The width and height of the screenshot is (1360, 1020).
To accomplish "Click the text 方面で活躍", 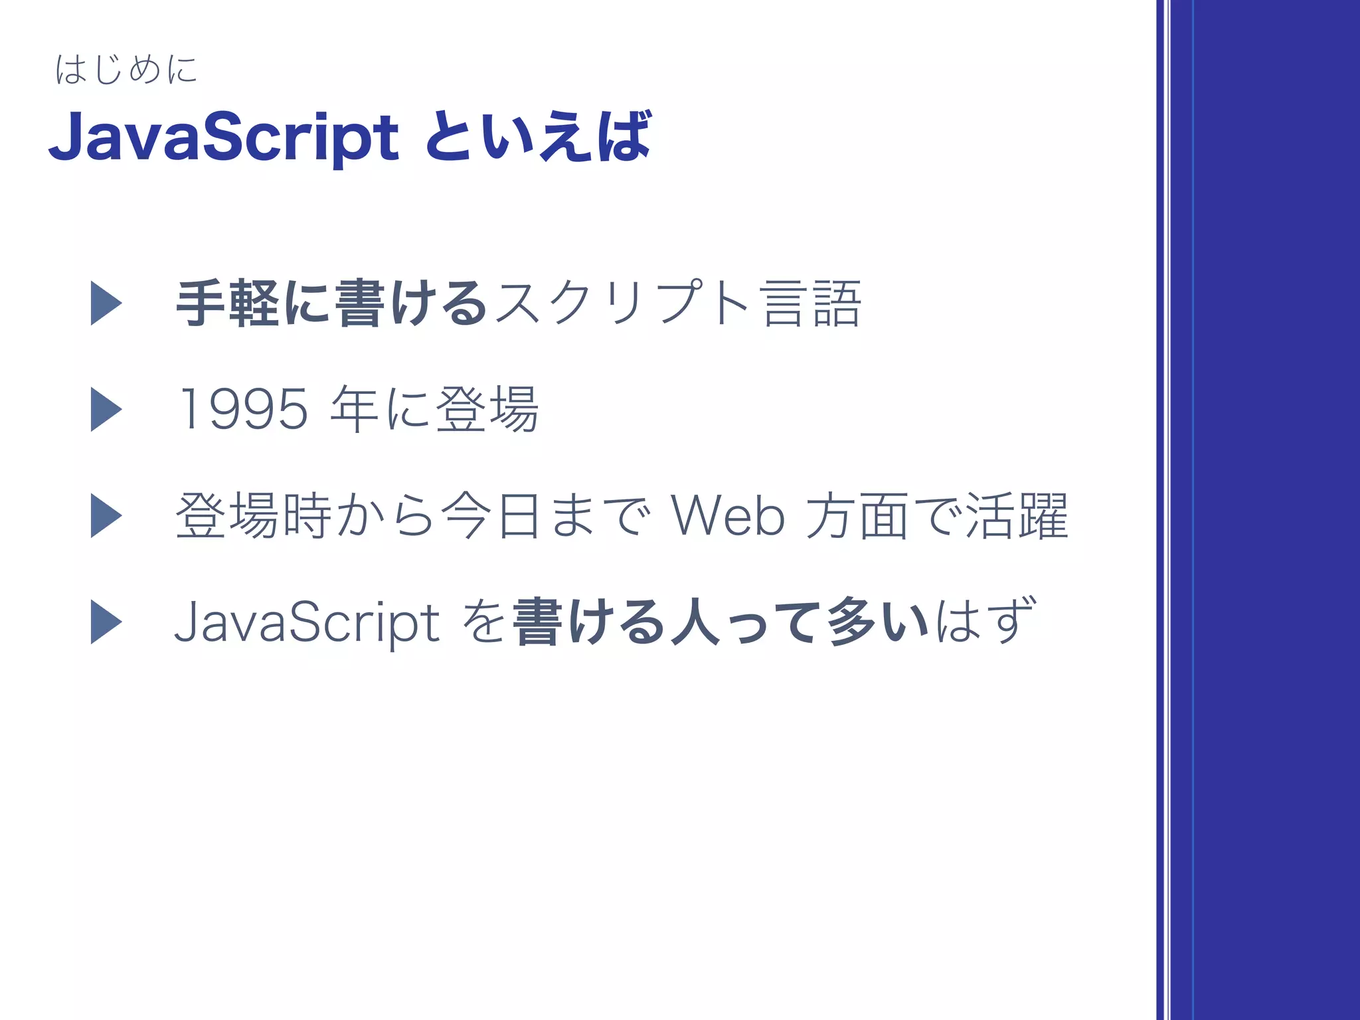I will click(936, 516).
